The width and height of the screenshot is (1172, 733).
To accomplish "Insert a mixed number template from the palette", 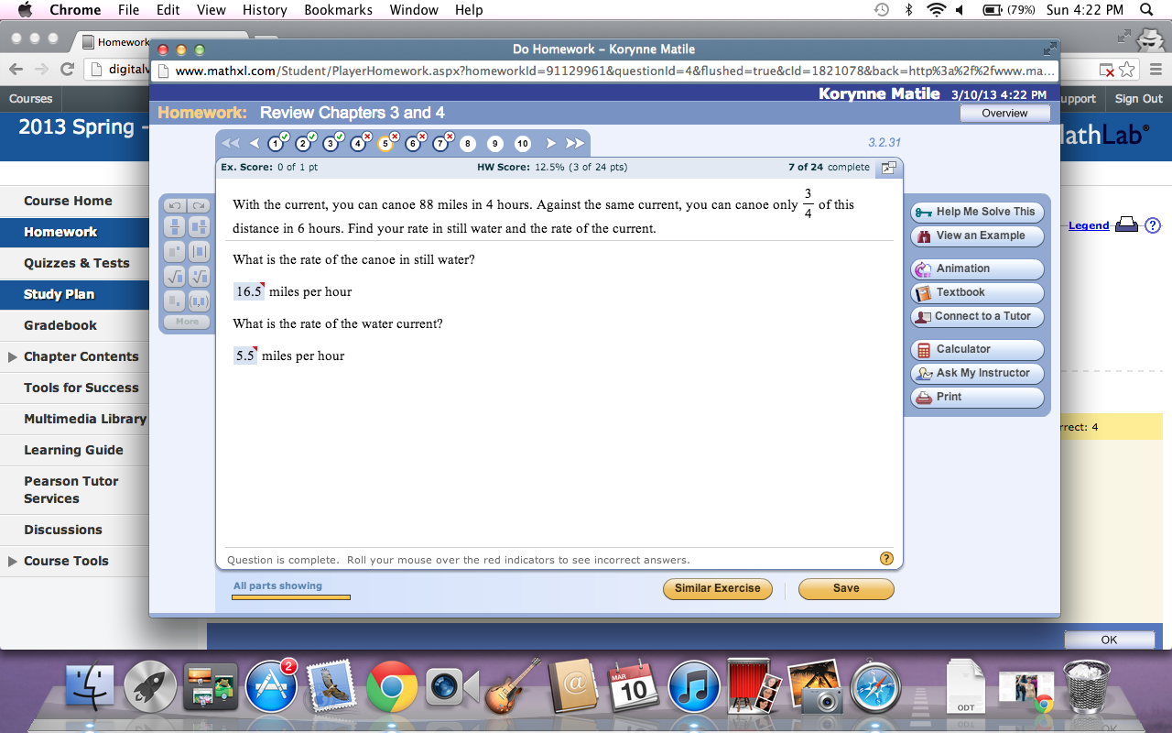I will [x=199, y=227].
